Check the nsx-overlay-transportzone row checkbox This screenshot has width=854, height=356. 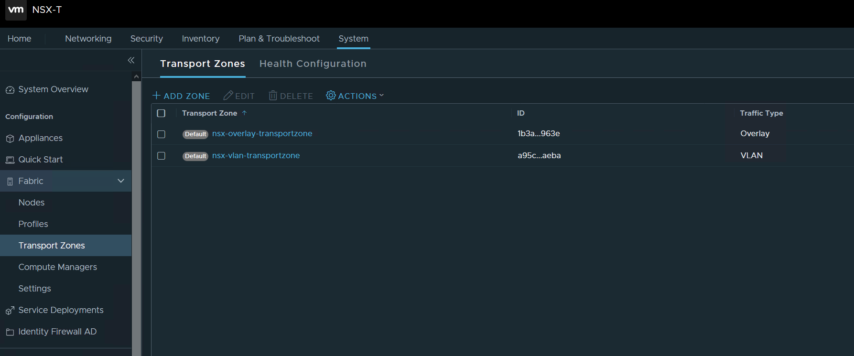pyautogui.click(x=161, y=134)
